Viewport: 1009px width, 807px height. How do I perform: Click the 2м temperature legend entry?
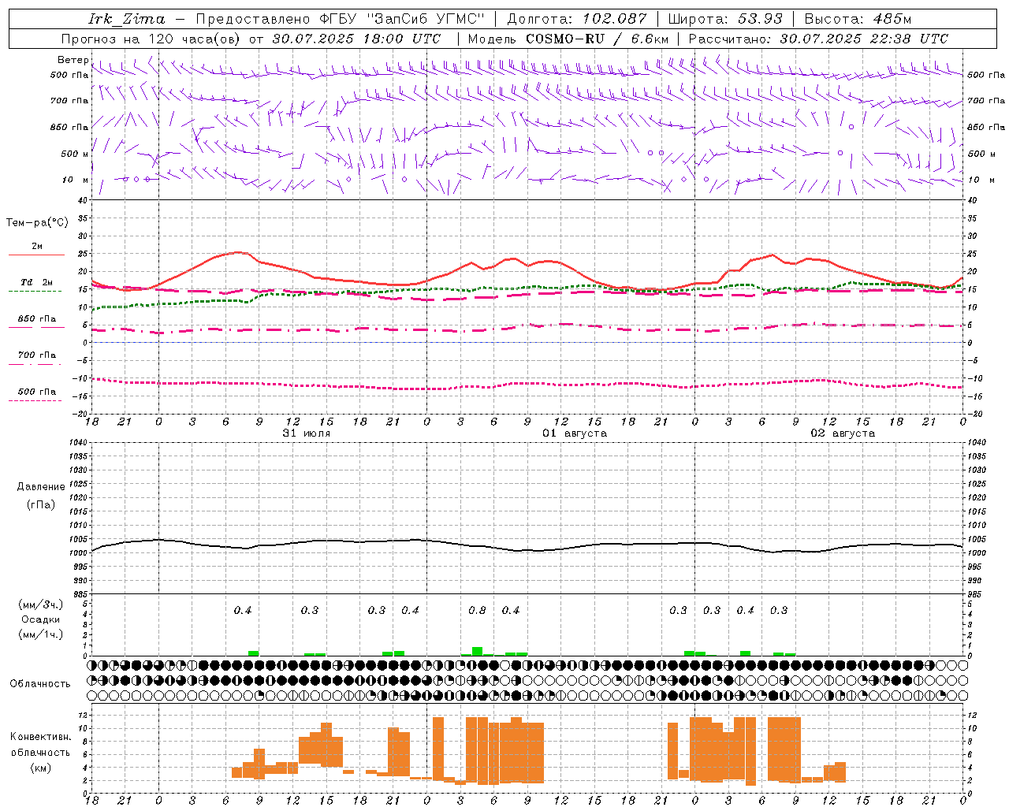click(37, 247)
